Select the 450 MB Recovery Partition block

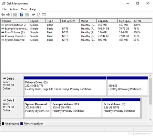click(x=127, y=87)
